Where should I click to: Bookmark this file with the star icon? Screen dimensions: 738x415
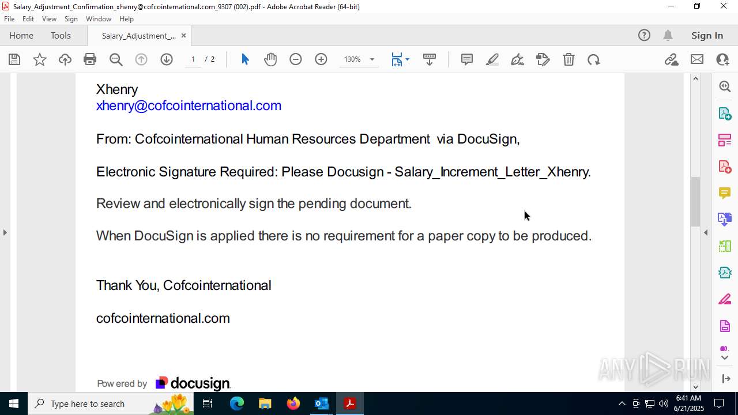tap(40, 59)
